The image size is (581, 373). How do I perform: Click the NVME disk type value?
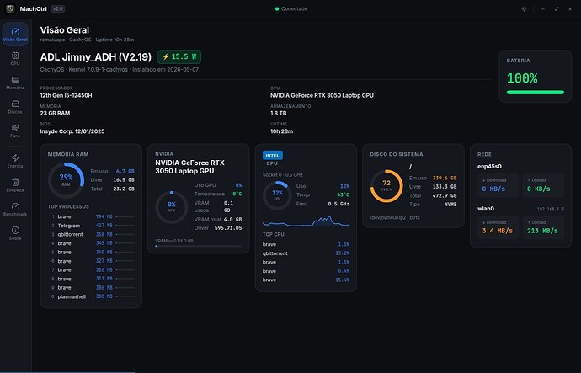point(450,205)
